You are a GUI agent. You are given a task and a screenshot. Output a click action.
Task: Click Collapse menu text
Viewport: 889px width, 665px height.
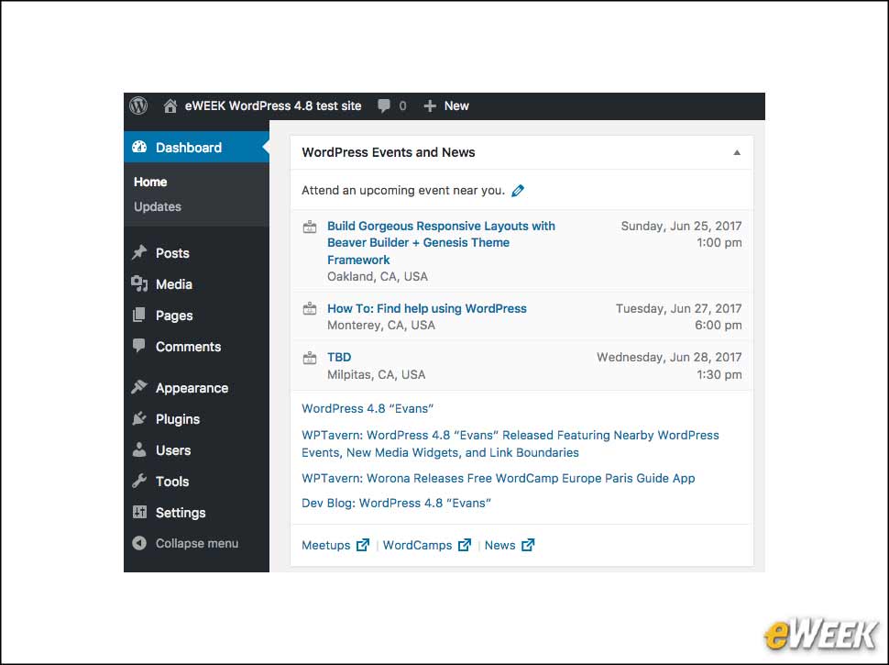click(x=197, y=544)
